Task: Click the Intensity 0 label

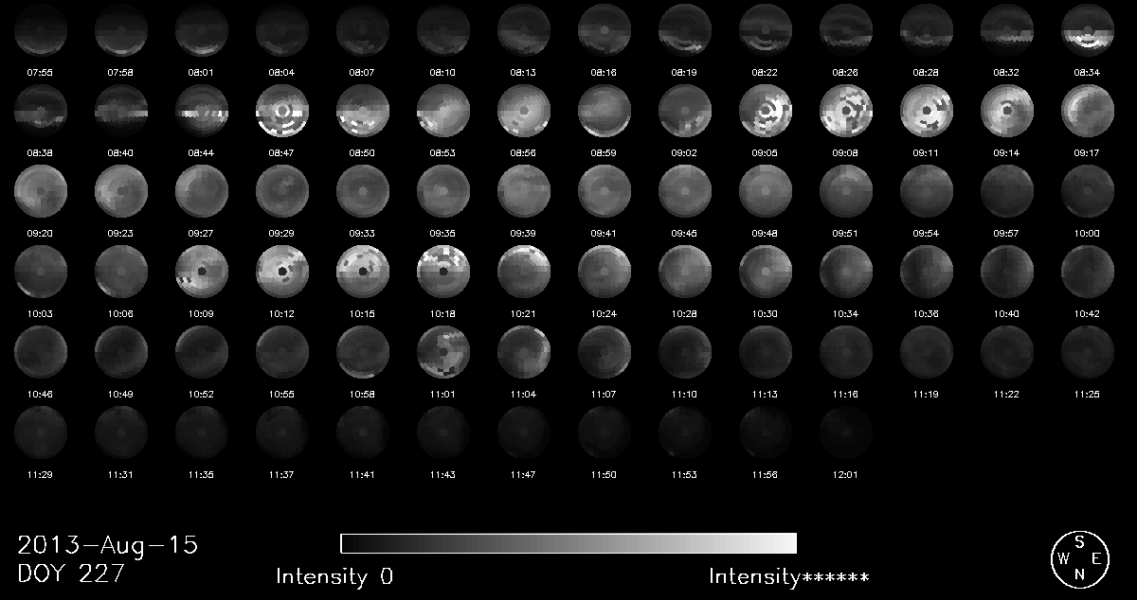Action: [x=334, y=576]
